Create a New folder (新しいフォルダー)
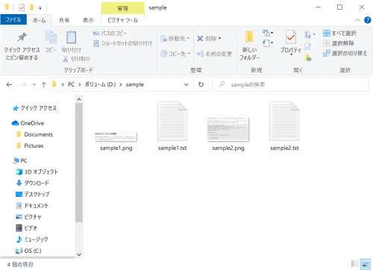The height and width of the screenshot is (270, 373). click(249, 46)
